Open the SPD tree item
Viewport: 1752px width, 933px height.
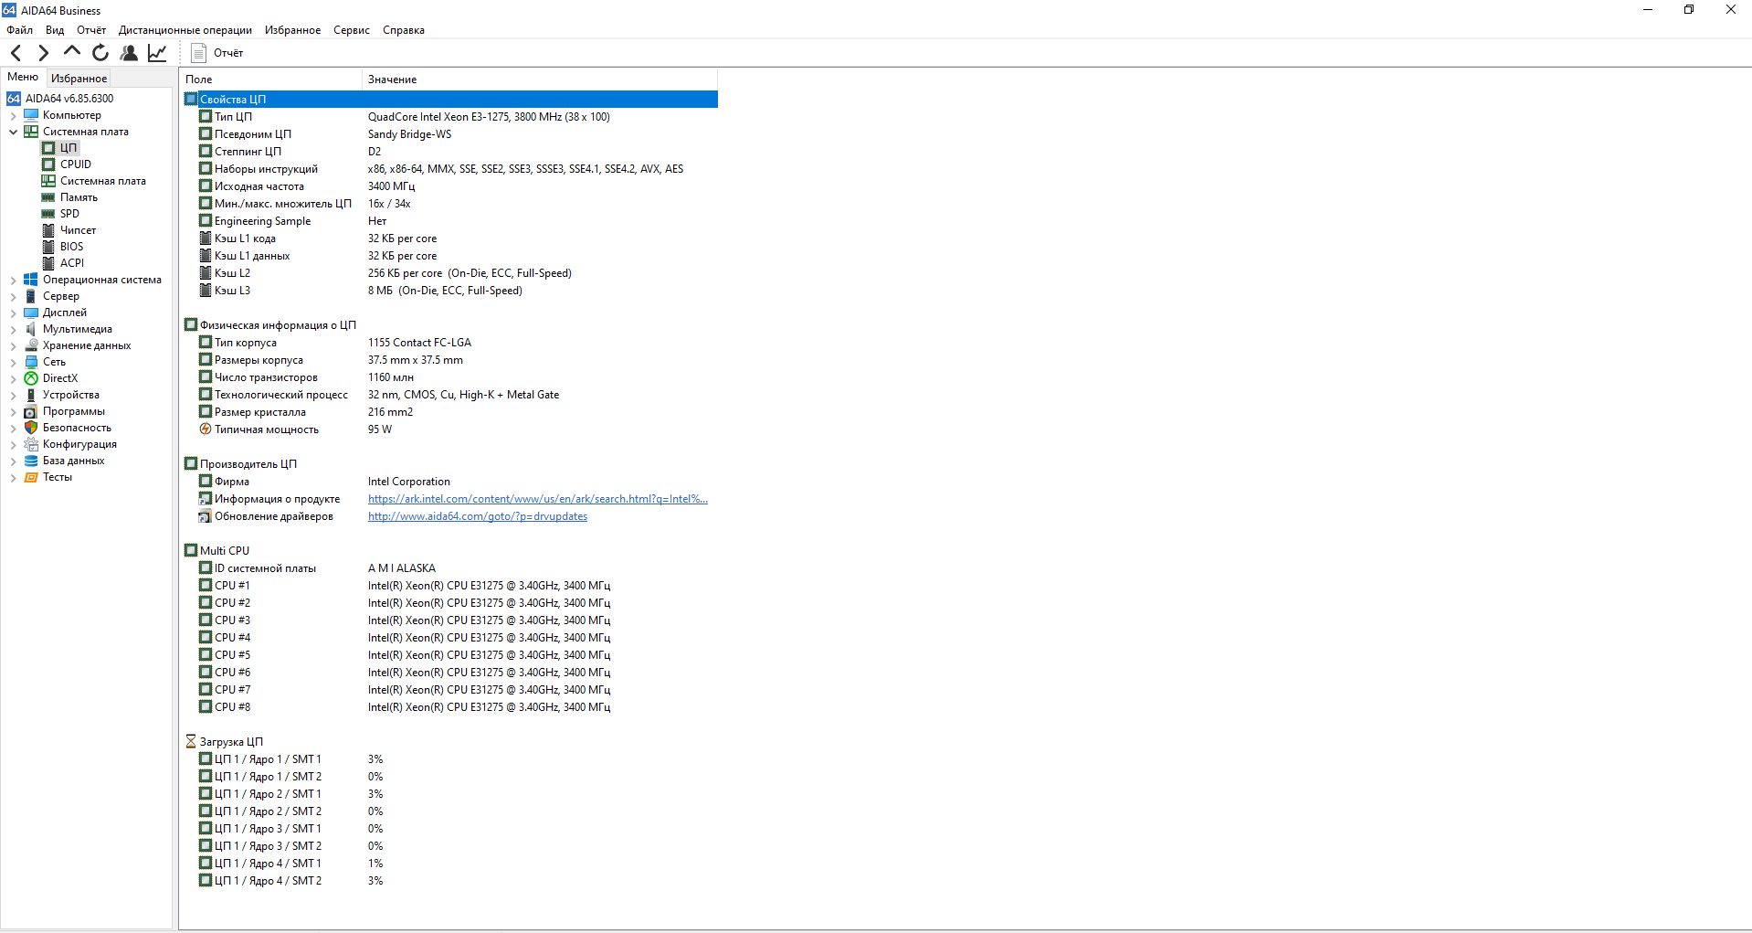(x=69, y=214)
